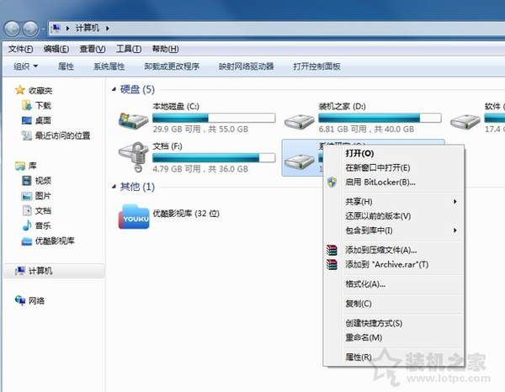Select the locked 文档 F: drive icon

click(133, 156)
